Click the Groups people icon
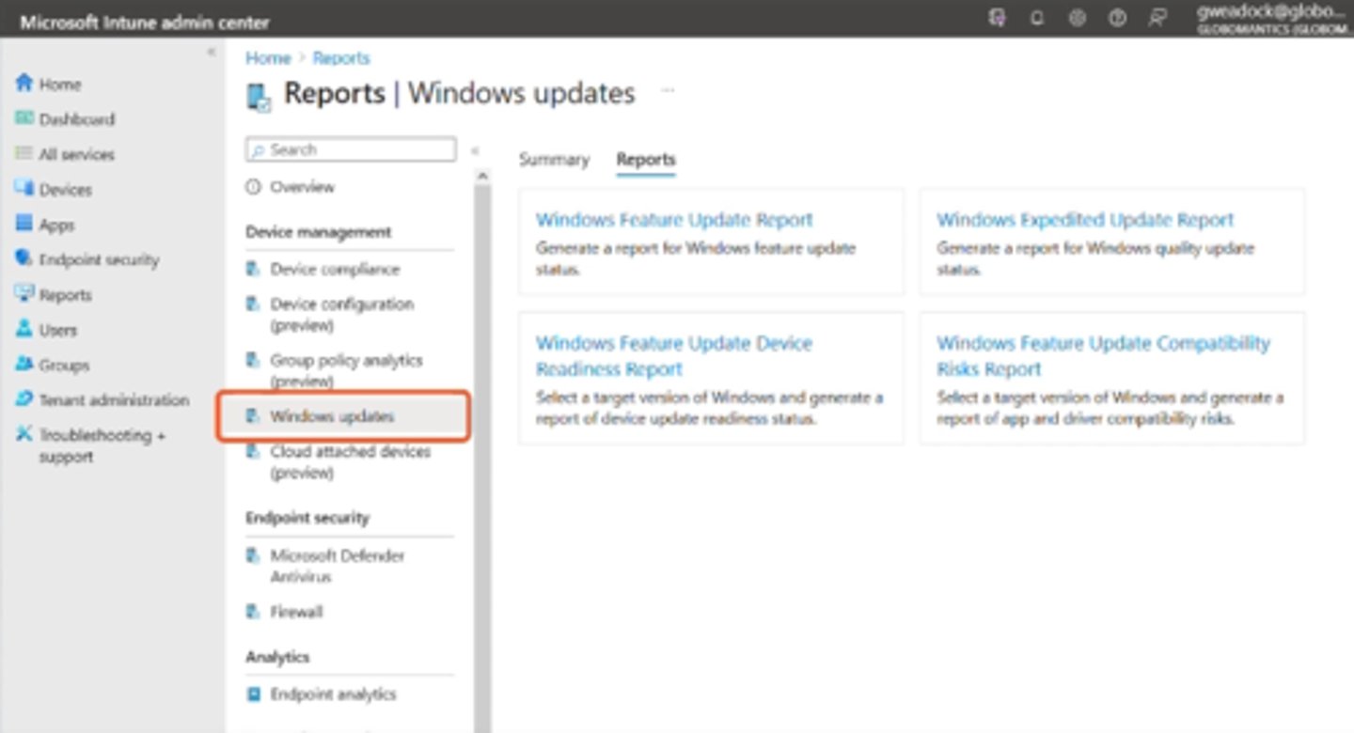Image resolution: width=1354 pixels, height=733 pixels. point(24,365)
